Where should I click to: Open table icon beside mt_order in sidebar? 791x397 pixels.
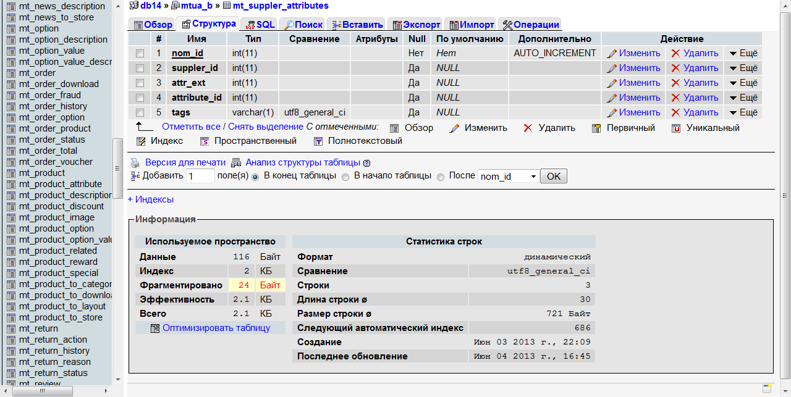(11, 73)
